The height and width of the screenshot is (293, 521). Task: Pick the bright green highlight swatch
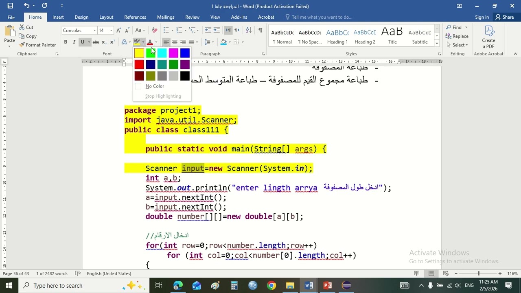[x=151, y=53]
